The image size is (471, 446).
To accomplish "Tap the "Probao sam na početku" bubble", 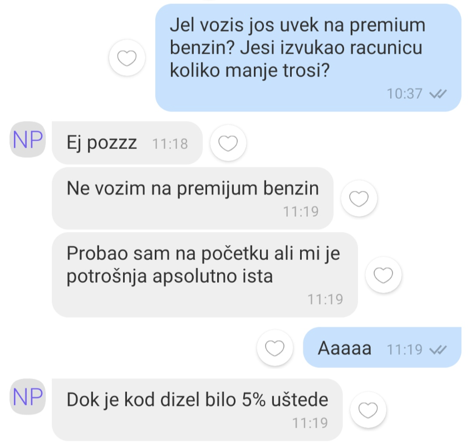I will pyautogui.click(x=205, y=275).
